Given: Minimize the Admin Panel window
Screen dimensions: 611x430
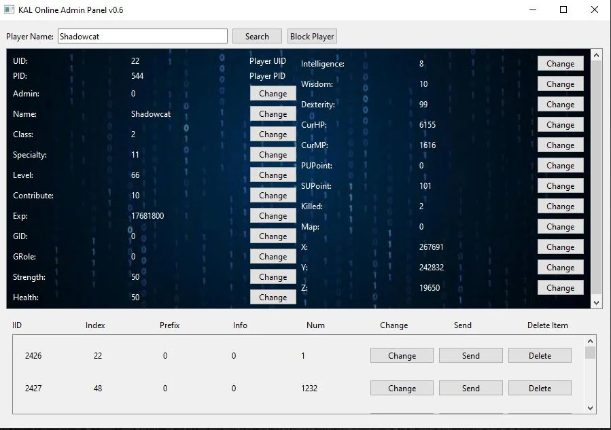Looking at the screenshot, I should pyautogui.click(x=533, y=10).
